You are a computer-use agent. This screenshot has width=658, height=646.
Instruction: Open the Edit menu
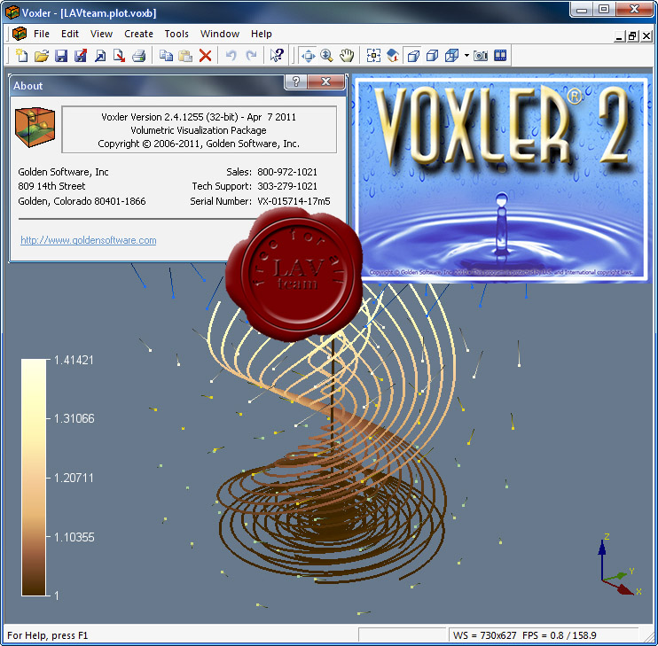click(70, 34)
